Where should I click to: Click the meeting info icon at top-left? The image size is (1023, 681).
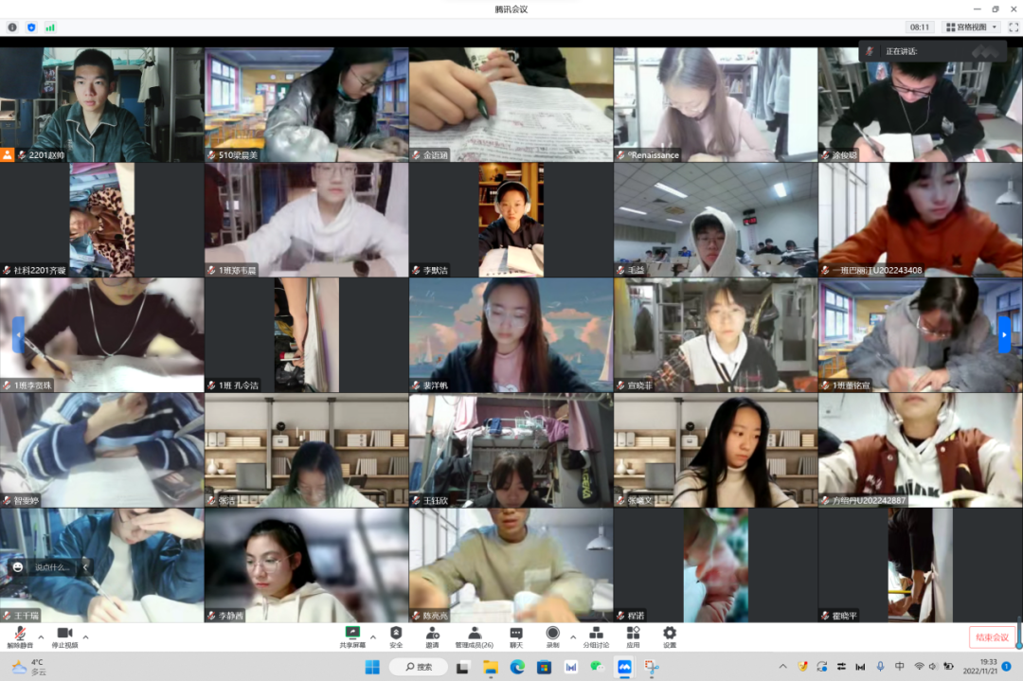coord(12,27)
